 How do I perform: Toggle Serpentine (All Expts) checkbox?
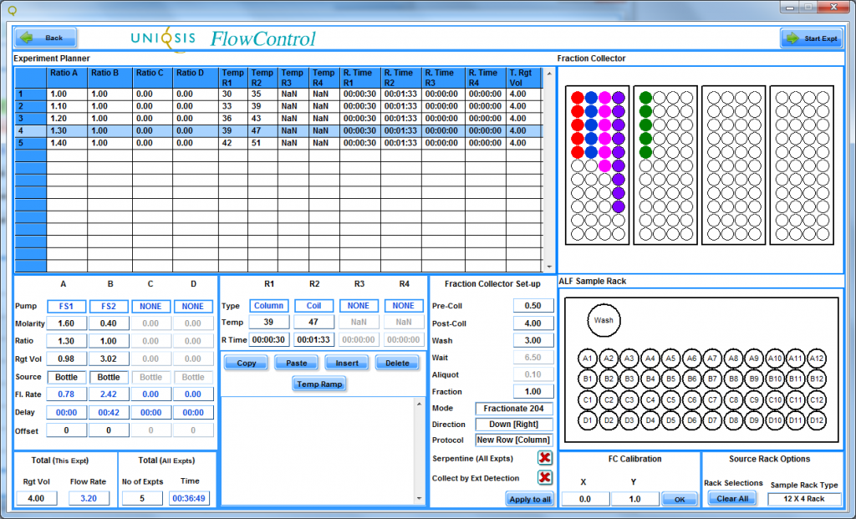pos(544,458)
